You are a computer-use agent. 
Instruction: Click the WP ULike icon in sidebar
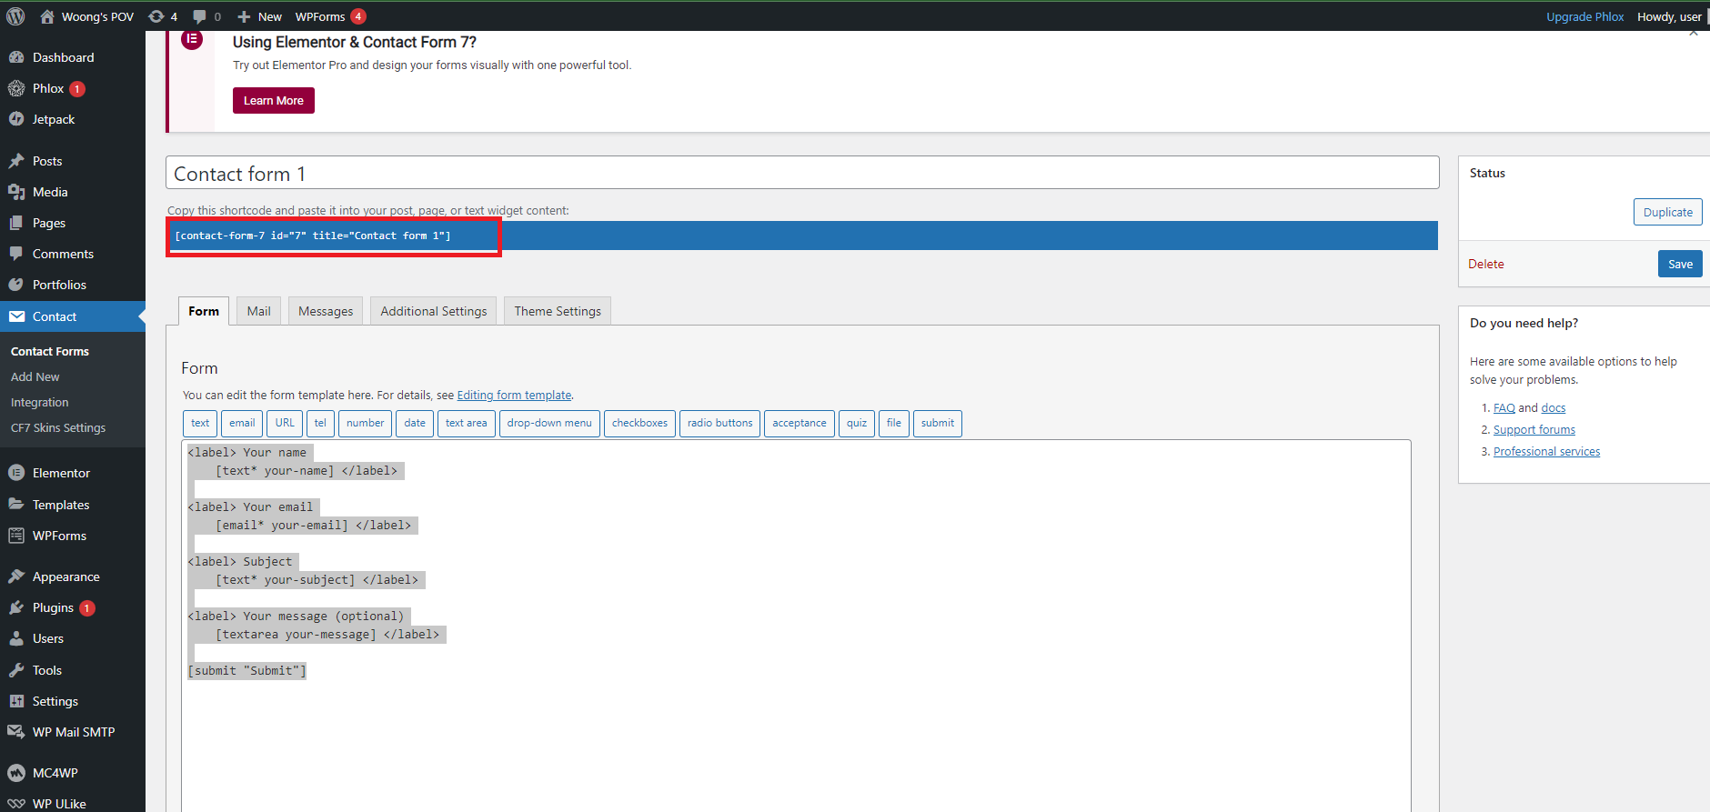[16, 804]
